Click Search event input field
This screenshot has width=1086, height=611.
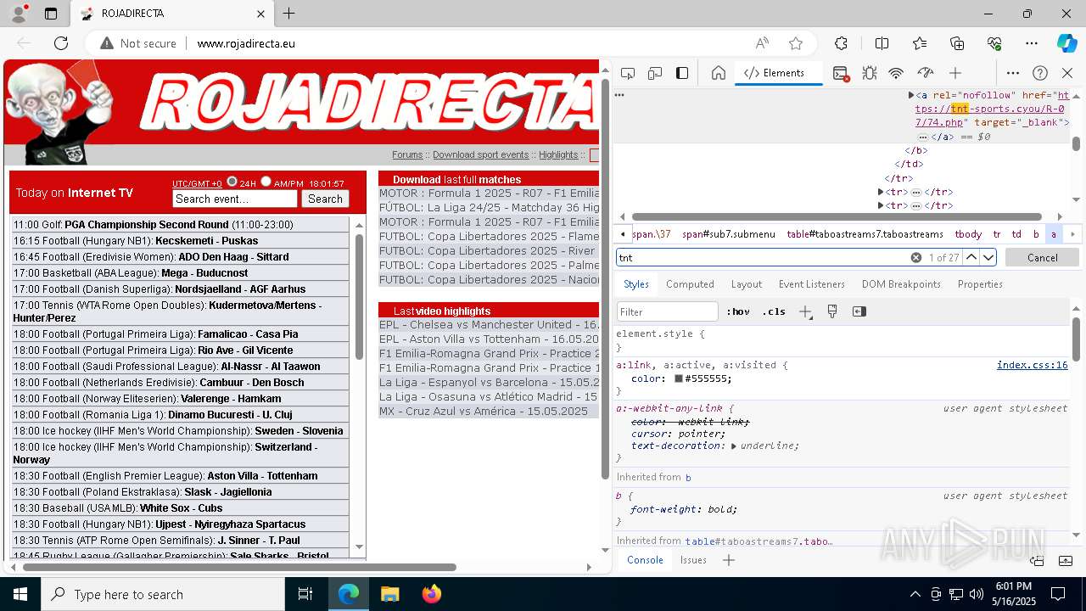[x=235, y=199]
